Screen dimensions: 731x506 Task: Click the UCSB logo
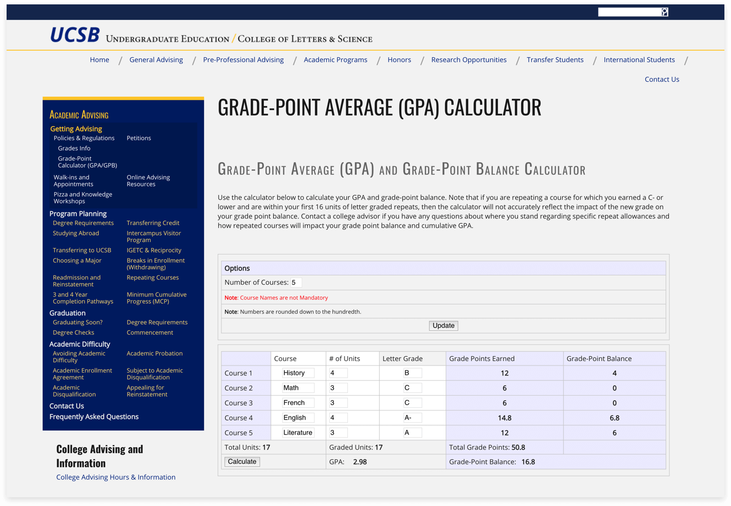pyautogui.click(x=75, y=36)
